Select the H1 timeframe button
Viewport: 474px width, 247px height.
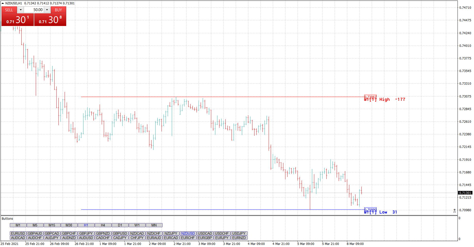click(86, 225)
